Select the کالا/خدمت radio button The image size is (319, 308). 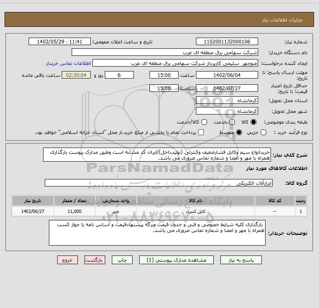204,122
